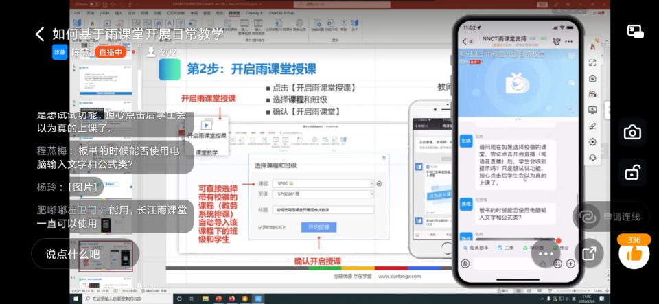Open the OneKey 8 Plus ribbon tab

coord(281,14)
